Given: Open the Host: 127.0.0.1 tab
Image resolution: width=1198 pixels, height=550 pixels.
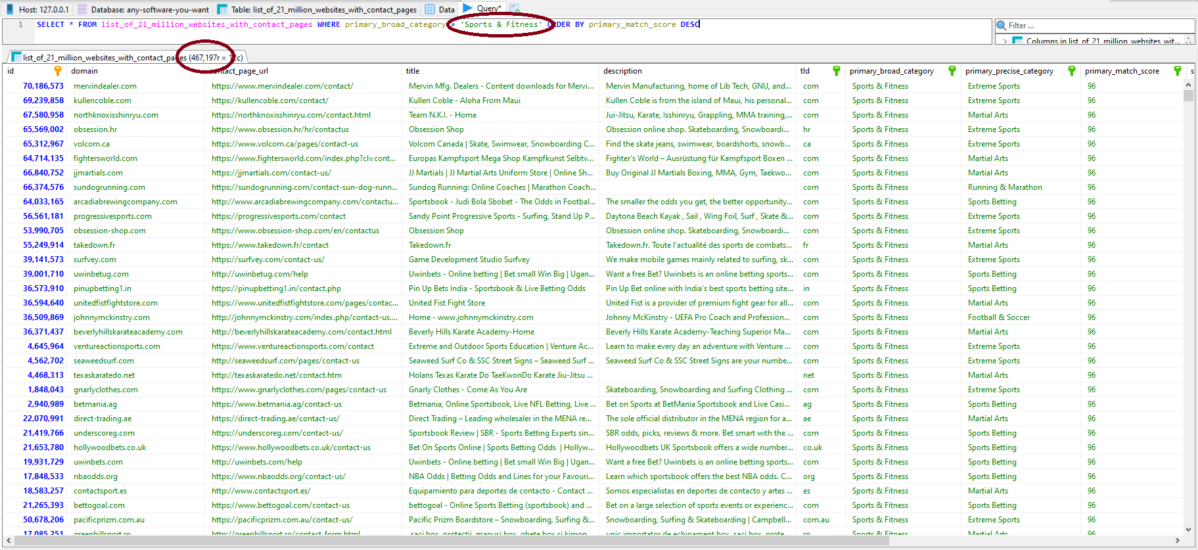Looking at the screenshot, I should [37, 9].
